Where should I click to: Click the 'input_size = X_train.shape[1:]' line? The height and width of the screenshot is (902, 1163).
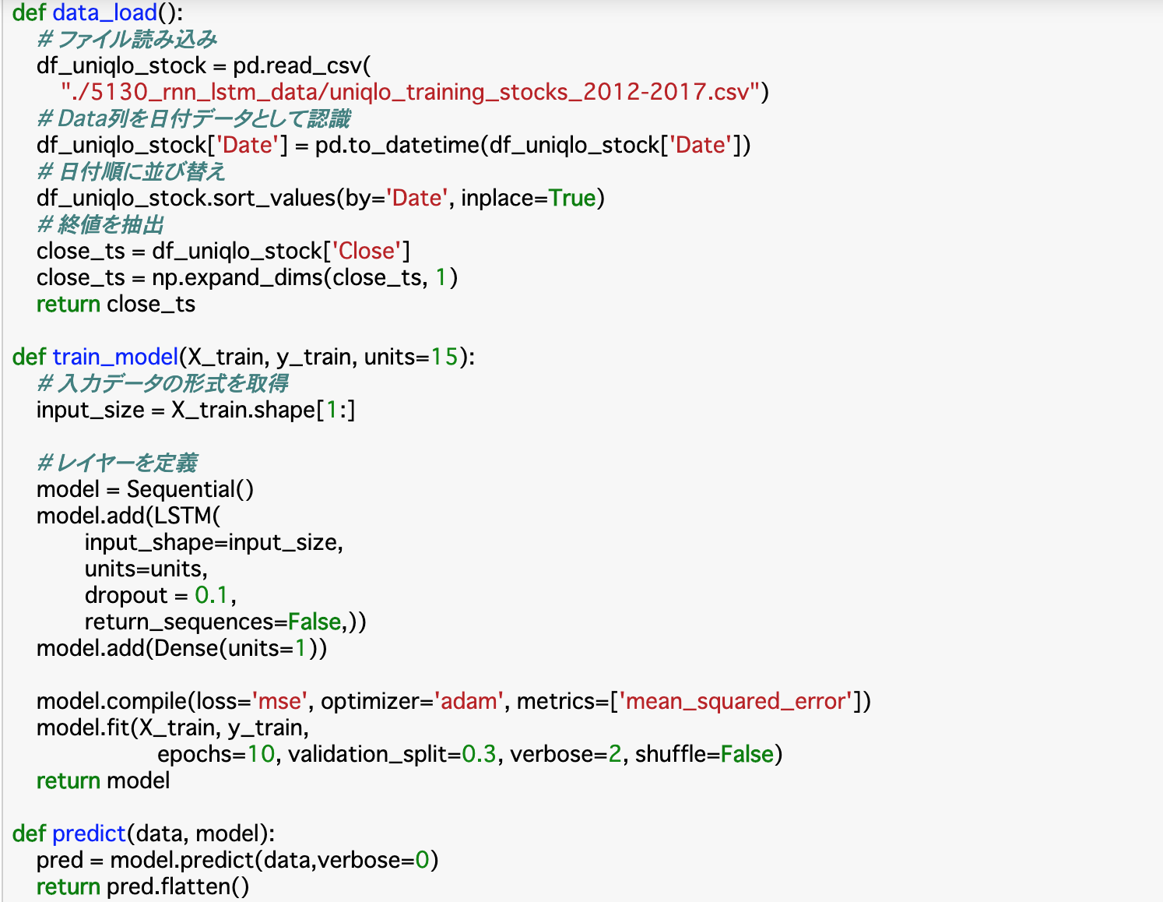195,410
